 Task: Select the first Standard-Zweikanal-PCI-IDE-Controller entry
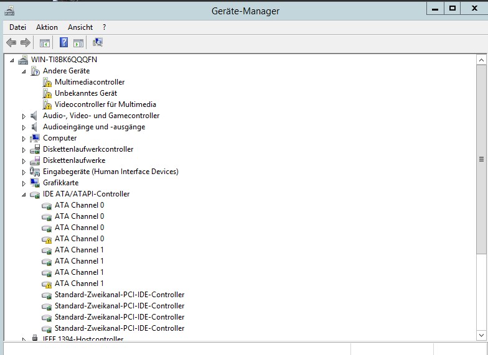(120, 295)
